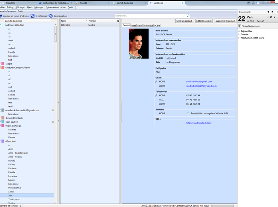Switch to the Technique tab
The height and width of the screenshot is (207, 278).
pos(148,25)
